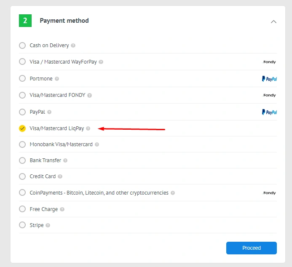
Task: Click help icon next to CoinPayments option
Action: coord(173,193)
